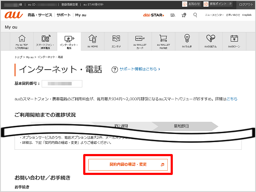This screenshot has height=192, width=256.
Task: Open 保有ポイント points icon
Action: click(206, 4)
